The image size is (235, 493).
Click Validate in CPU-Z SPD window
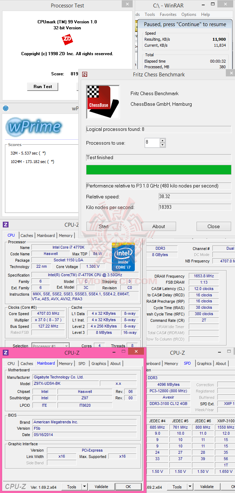click(x=207, y=487)
